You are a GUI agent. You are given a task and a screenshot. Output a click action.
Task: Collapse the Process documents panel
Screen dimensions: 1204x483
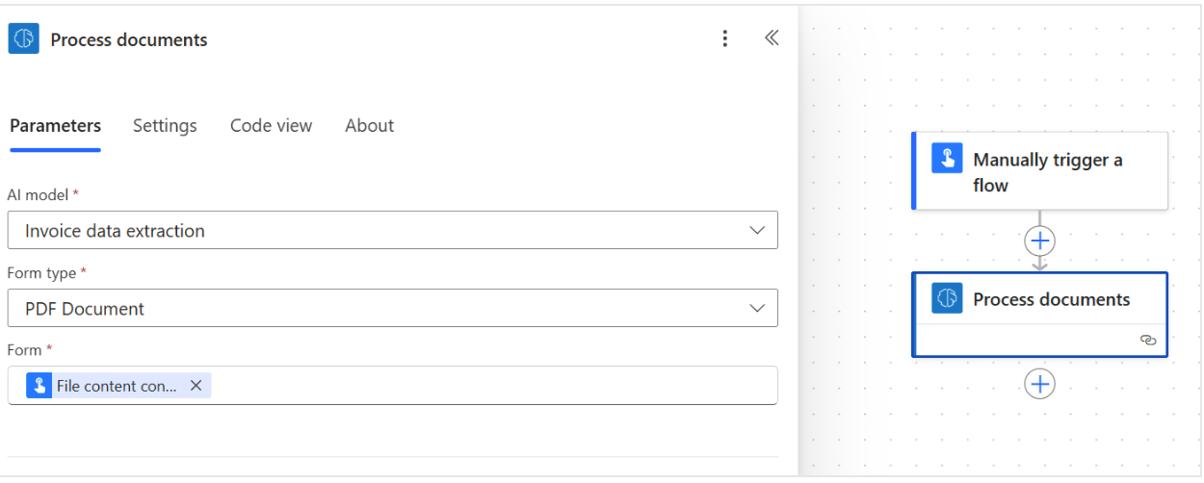tap(772, 38)
